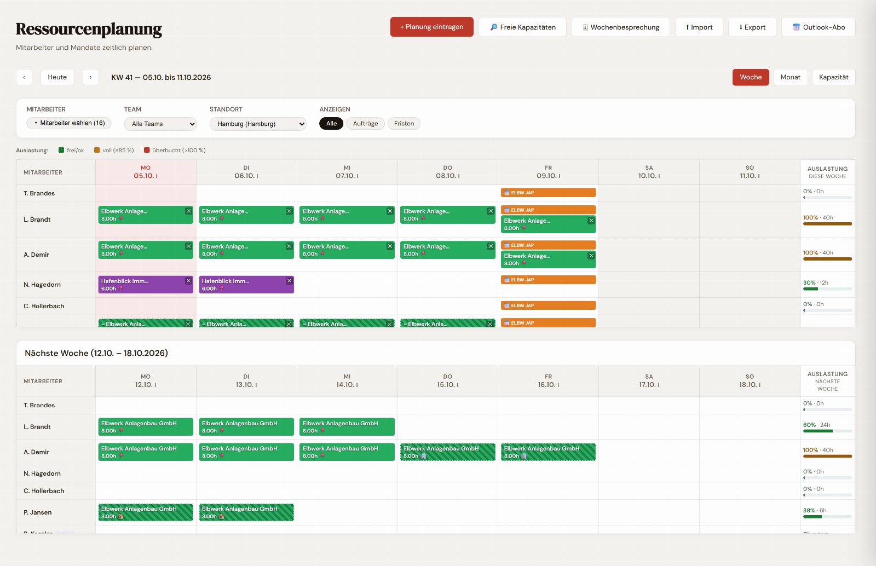Open A. Demir's 15.10. hatched Elbwerk entry
The image size is (876, 566).
[x=447, y=452]
